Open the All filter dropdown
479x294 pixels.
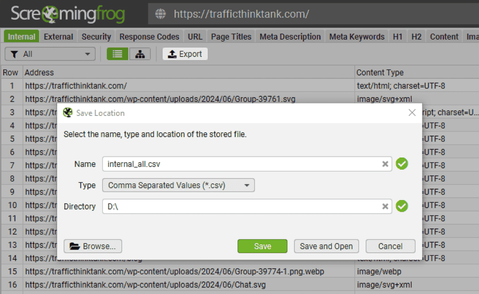[x=87, y=54]
